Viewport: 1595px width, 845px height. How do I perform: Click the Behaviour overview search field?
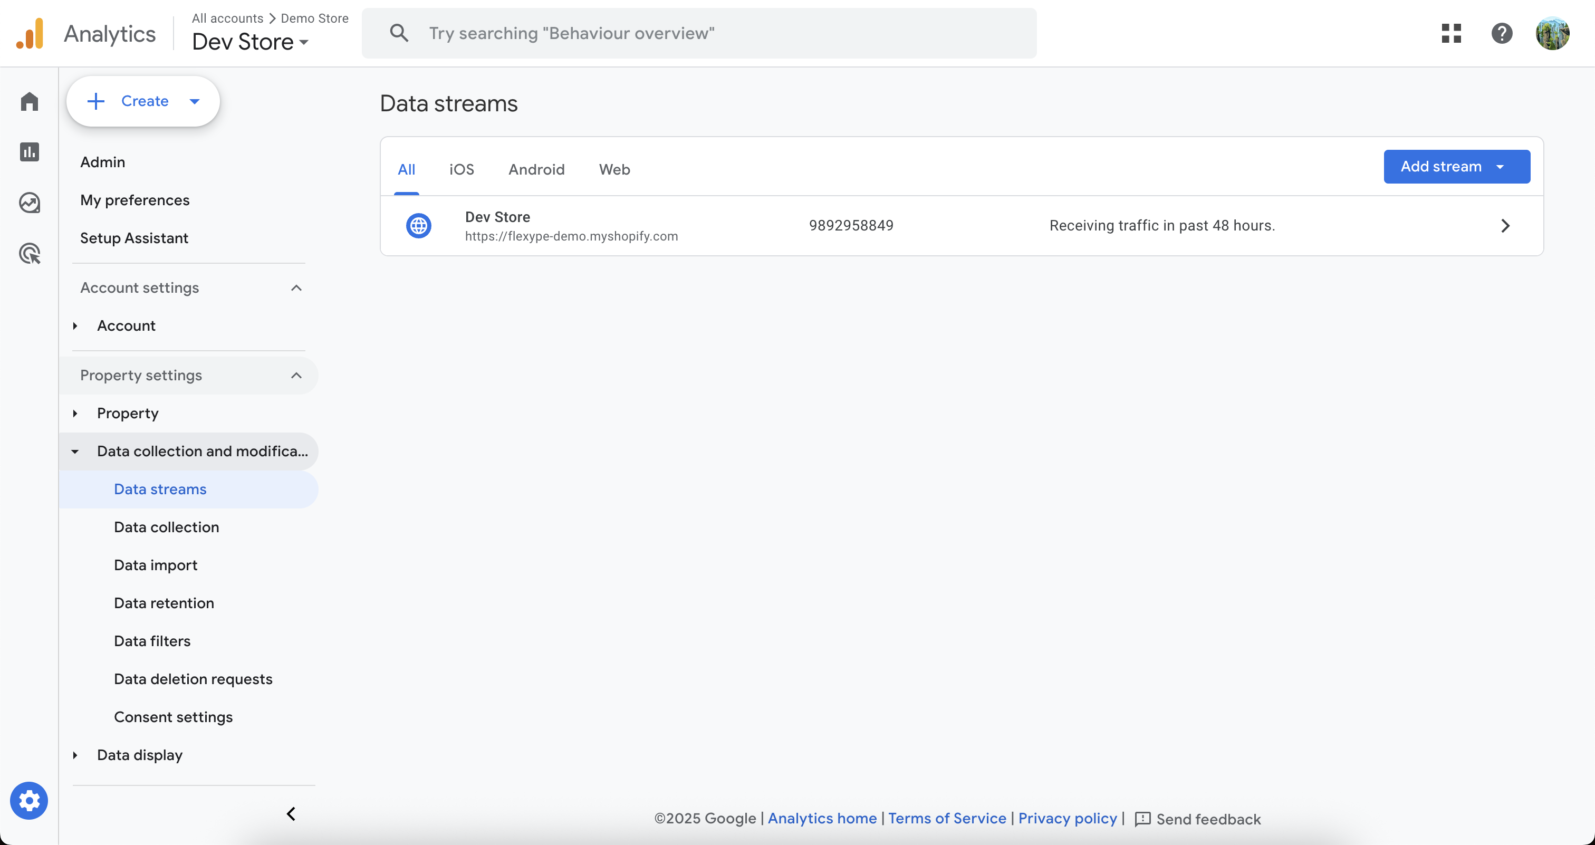point(700,33)
